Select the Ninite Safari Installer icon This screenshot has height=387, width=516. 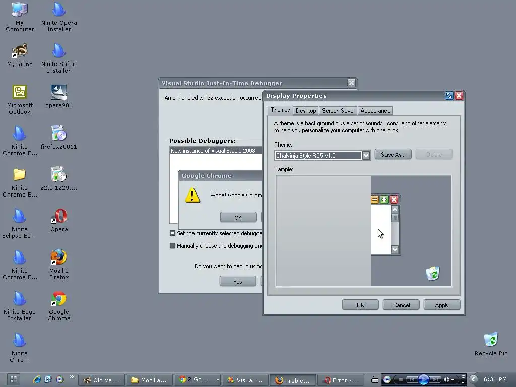point(59,58)
